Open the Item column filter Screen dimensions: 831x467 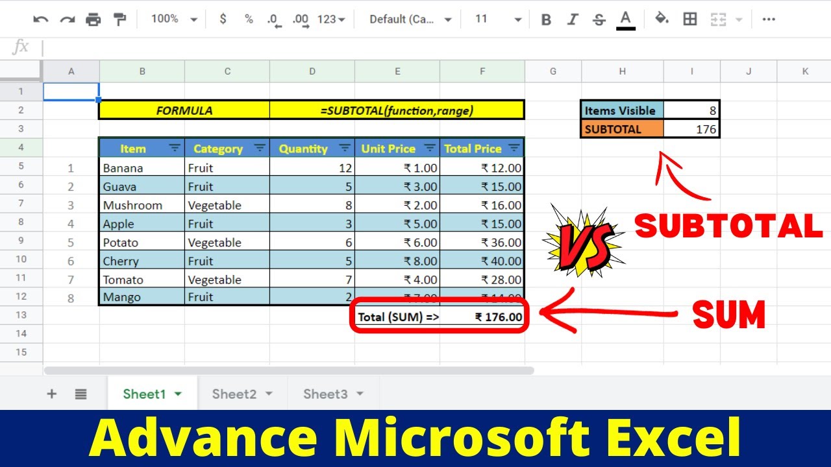point(175,149)
